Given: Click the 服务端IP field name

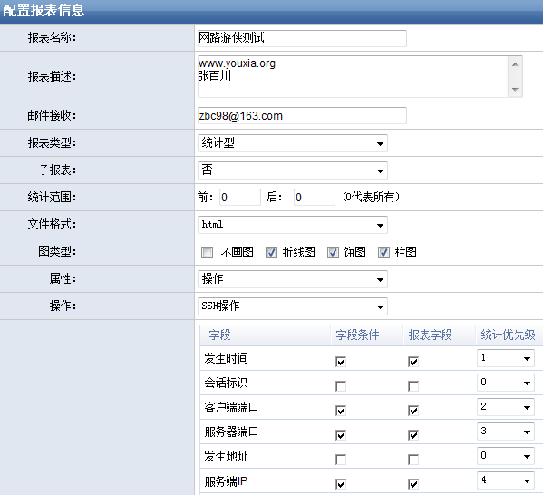Looking at the screenshot, I should 226,481.
